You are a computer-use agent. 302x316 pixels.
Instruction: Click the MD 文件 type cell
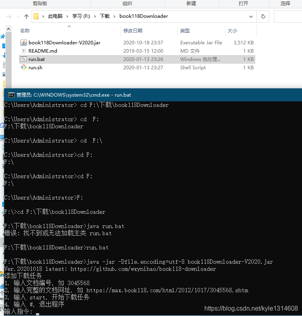click(x=190, y=51)
